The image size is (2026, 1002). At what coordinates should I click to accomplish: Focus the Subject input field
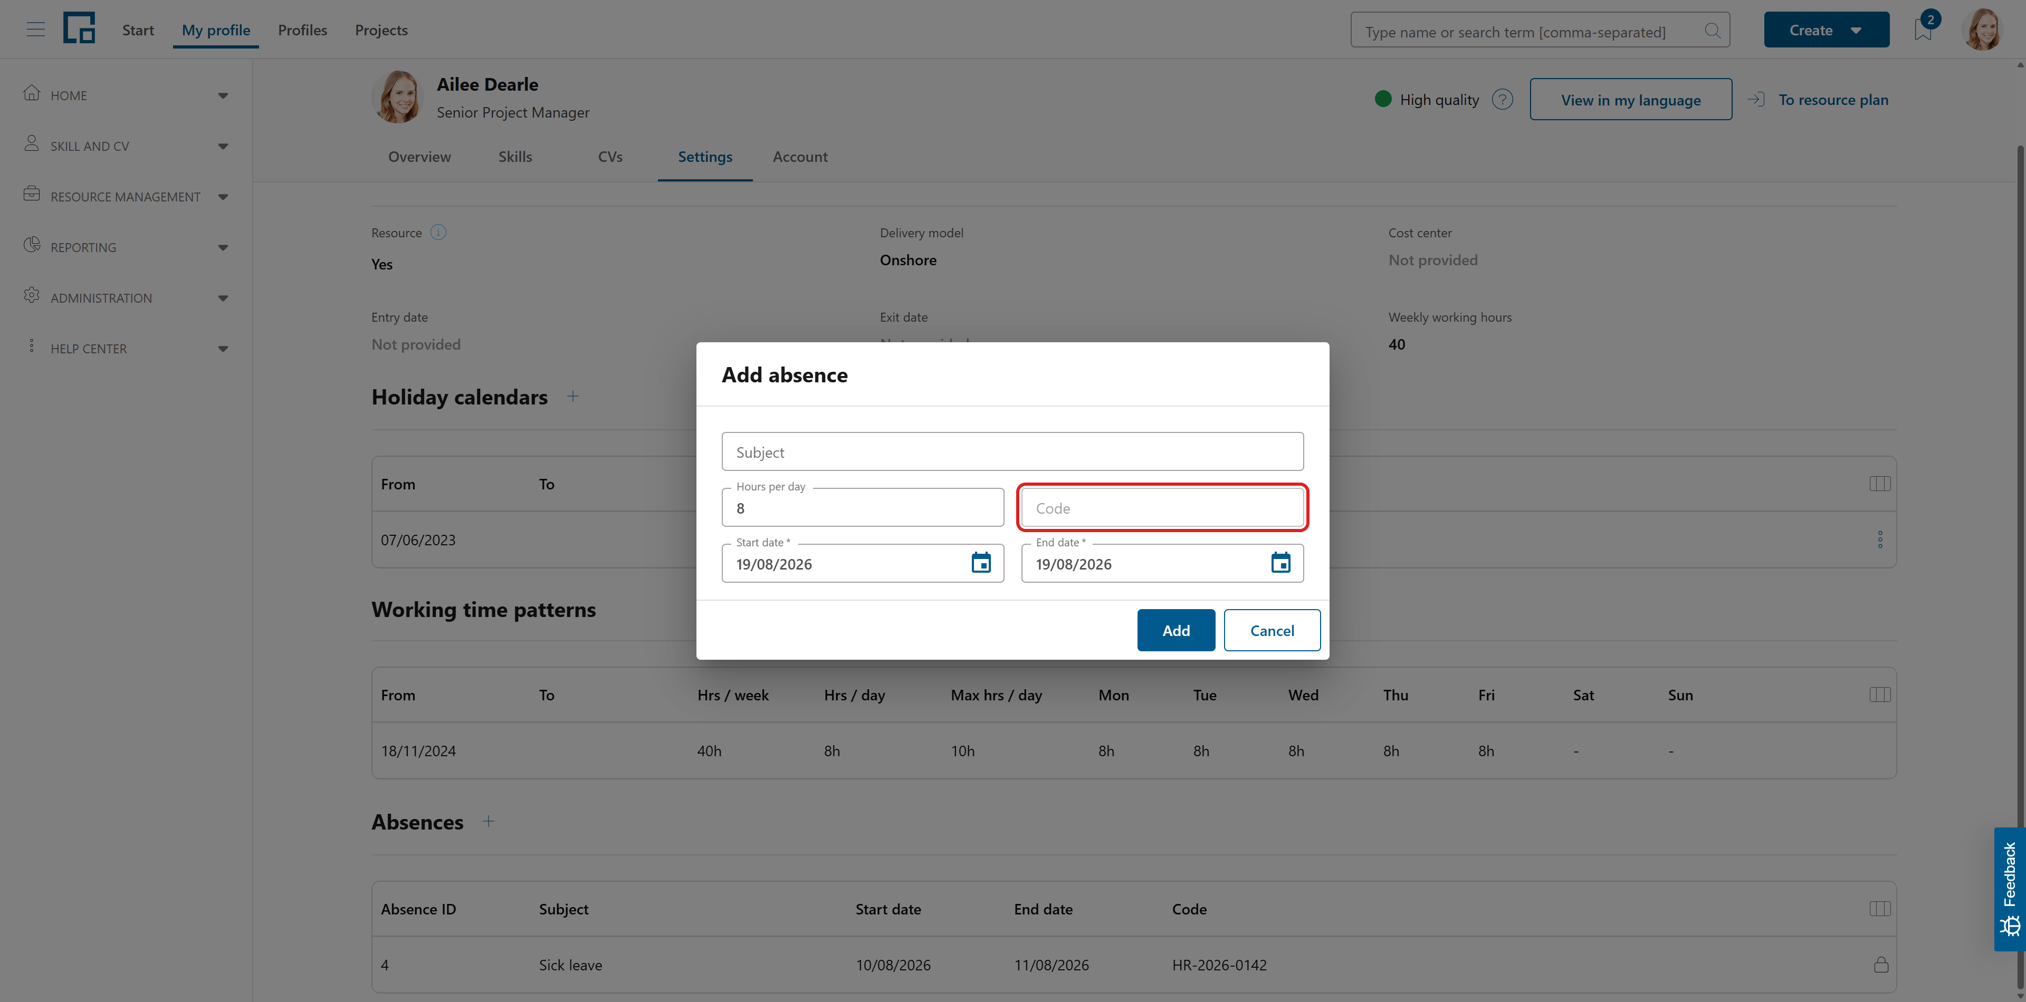tap(1012, 452)
